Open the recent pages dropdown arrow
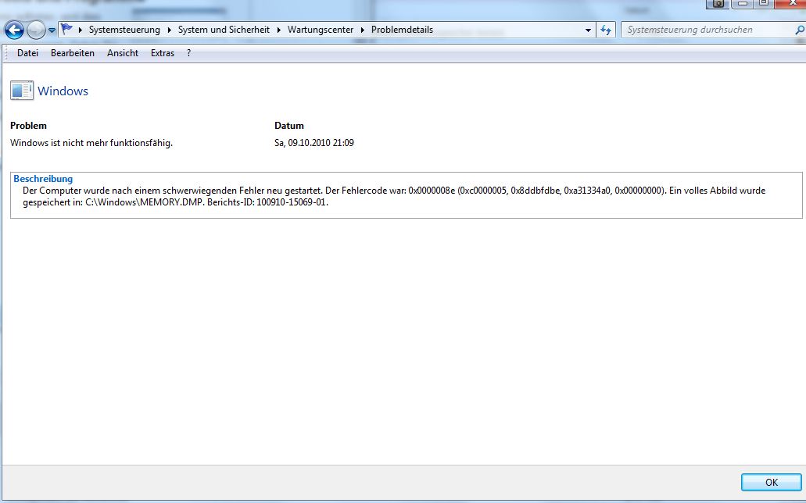 (x=52, y=30)
